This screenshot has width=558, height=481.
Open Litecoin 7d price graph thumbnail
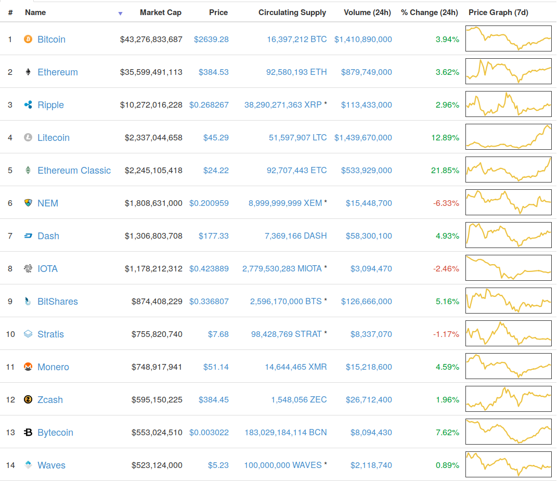pos(509,137)
